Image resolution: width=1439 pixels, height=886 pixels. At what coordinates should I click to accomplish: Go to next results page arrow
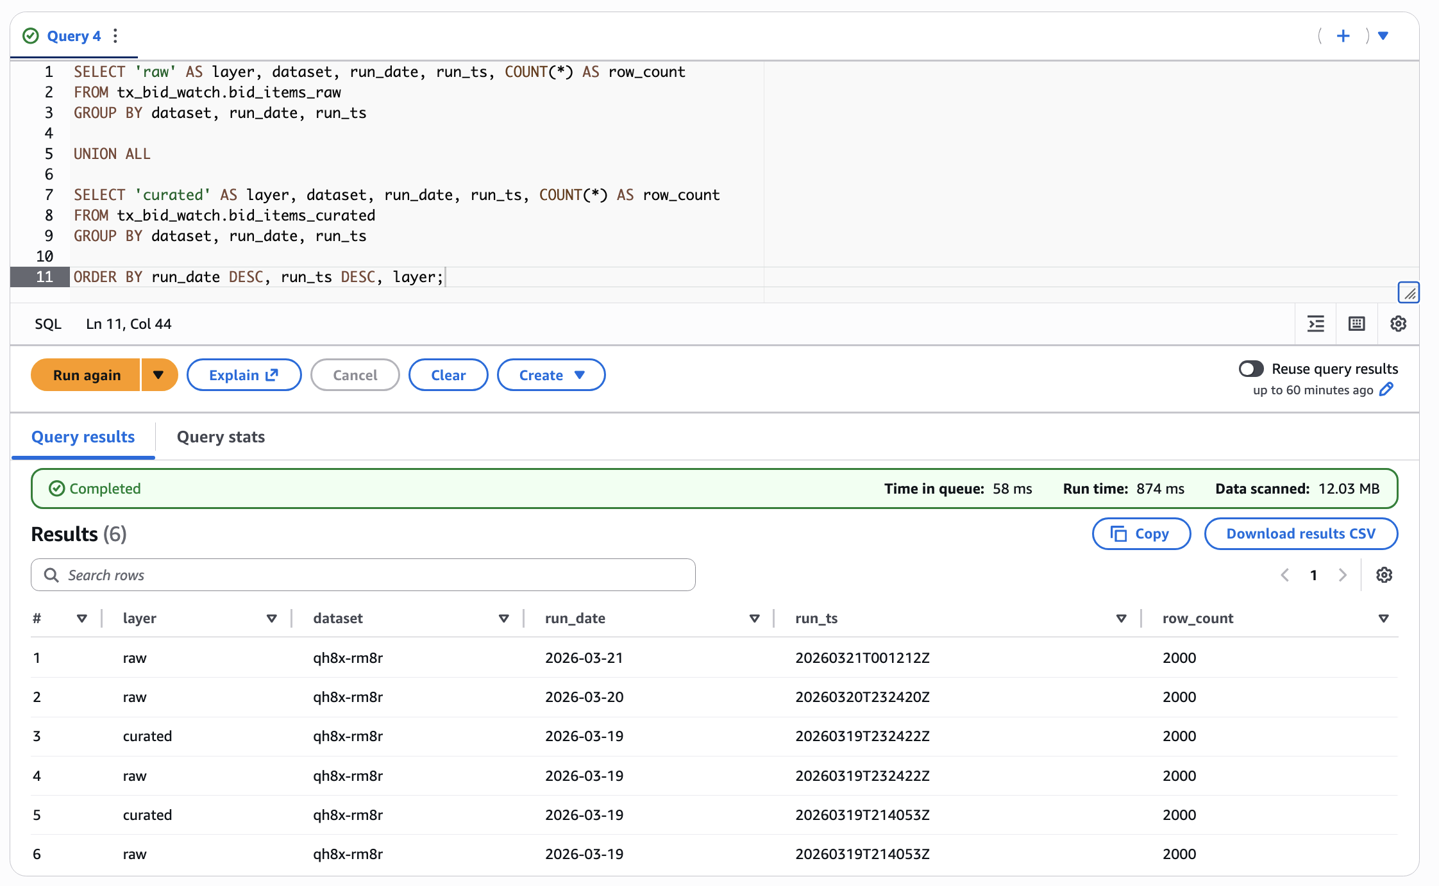(1343, 574)
